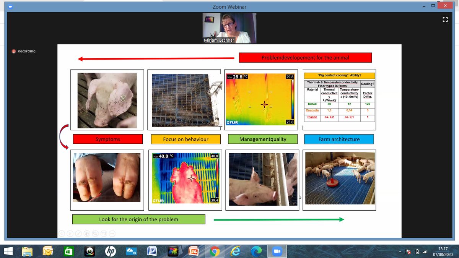Open Internet Explorer from the taskbar
This screenshot has width=459, height=258.
(235, 252)
